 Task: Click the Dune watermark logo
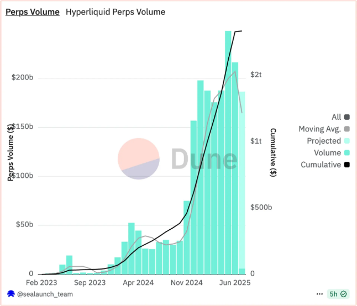point(177,159)
